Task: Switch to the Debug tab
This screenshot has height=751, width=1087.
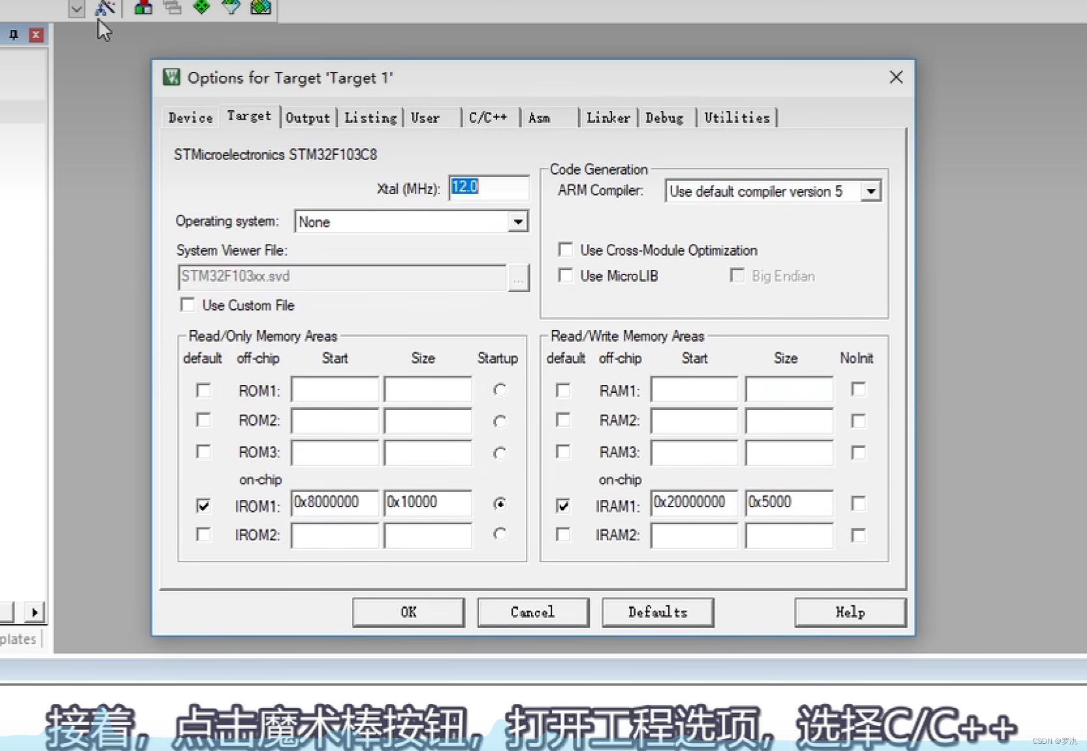Action: coord(664,118)
